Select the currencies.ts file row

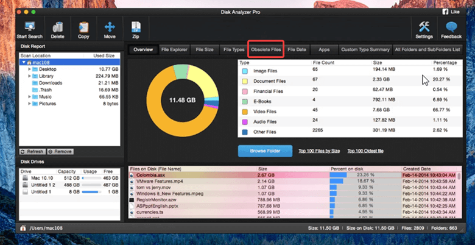tap(293, 212)
